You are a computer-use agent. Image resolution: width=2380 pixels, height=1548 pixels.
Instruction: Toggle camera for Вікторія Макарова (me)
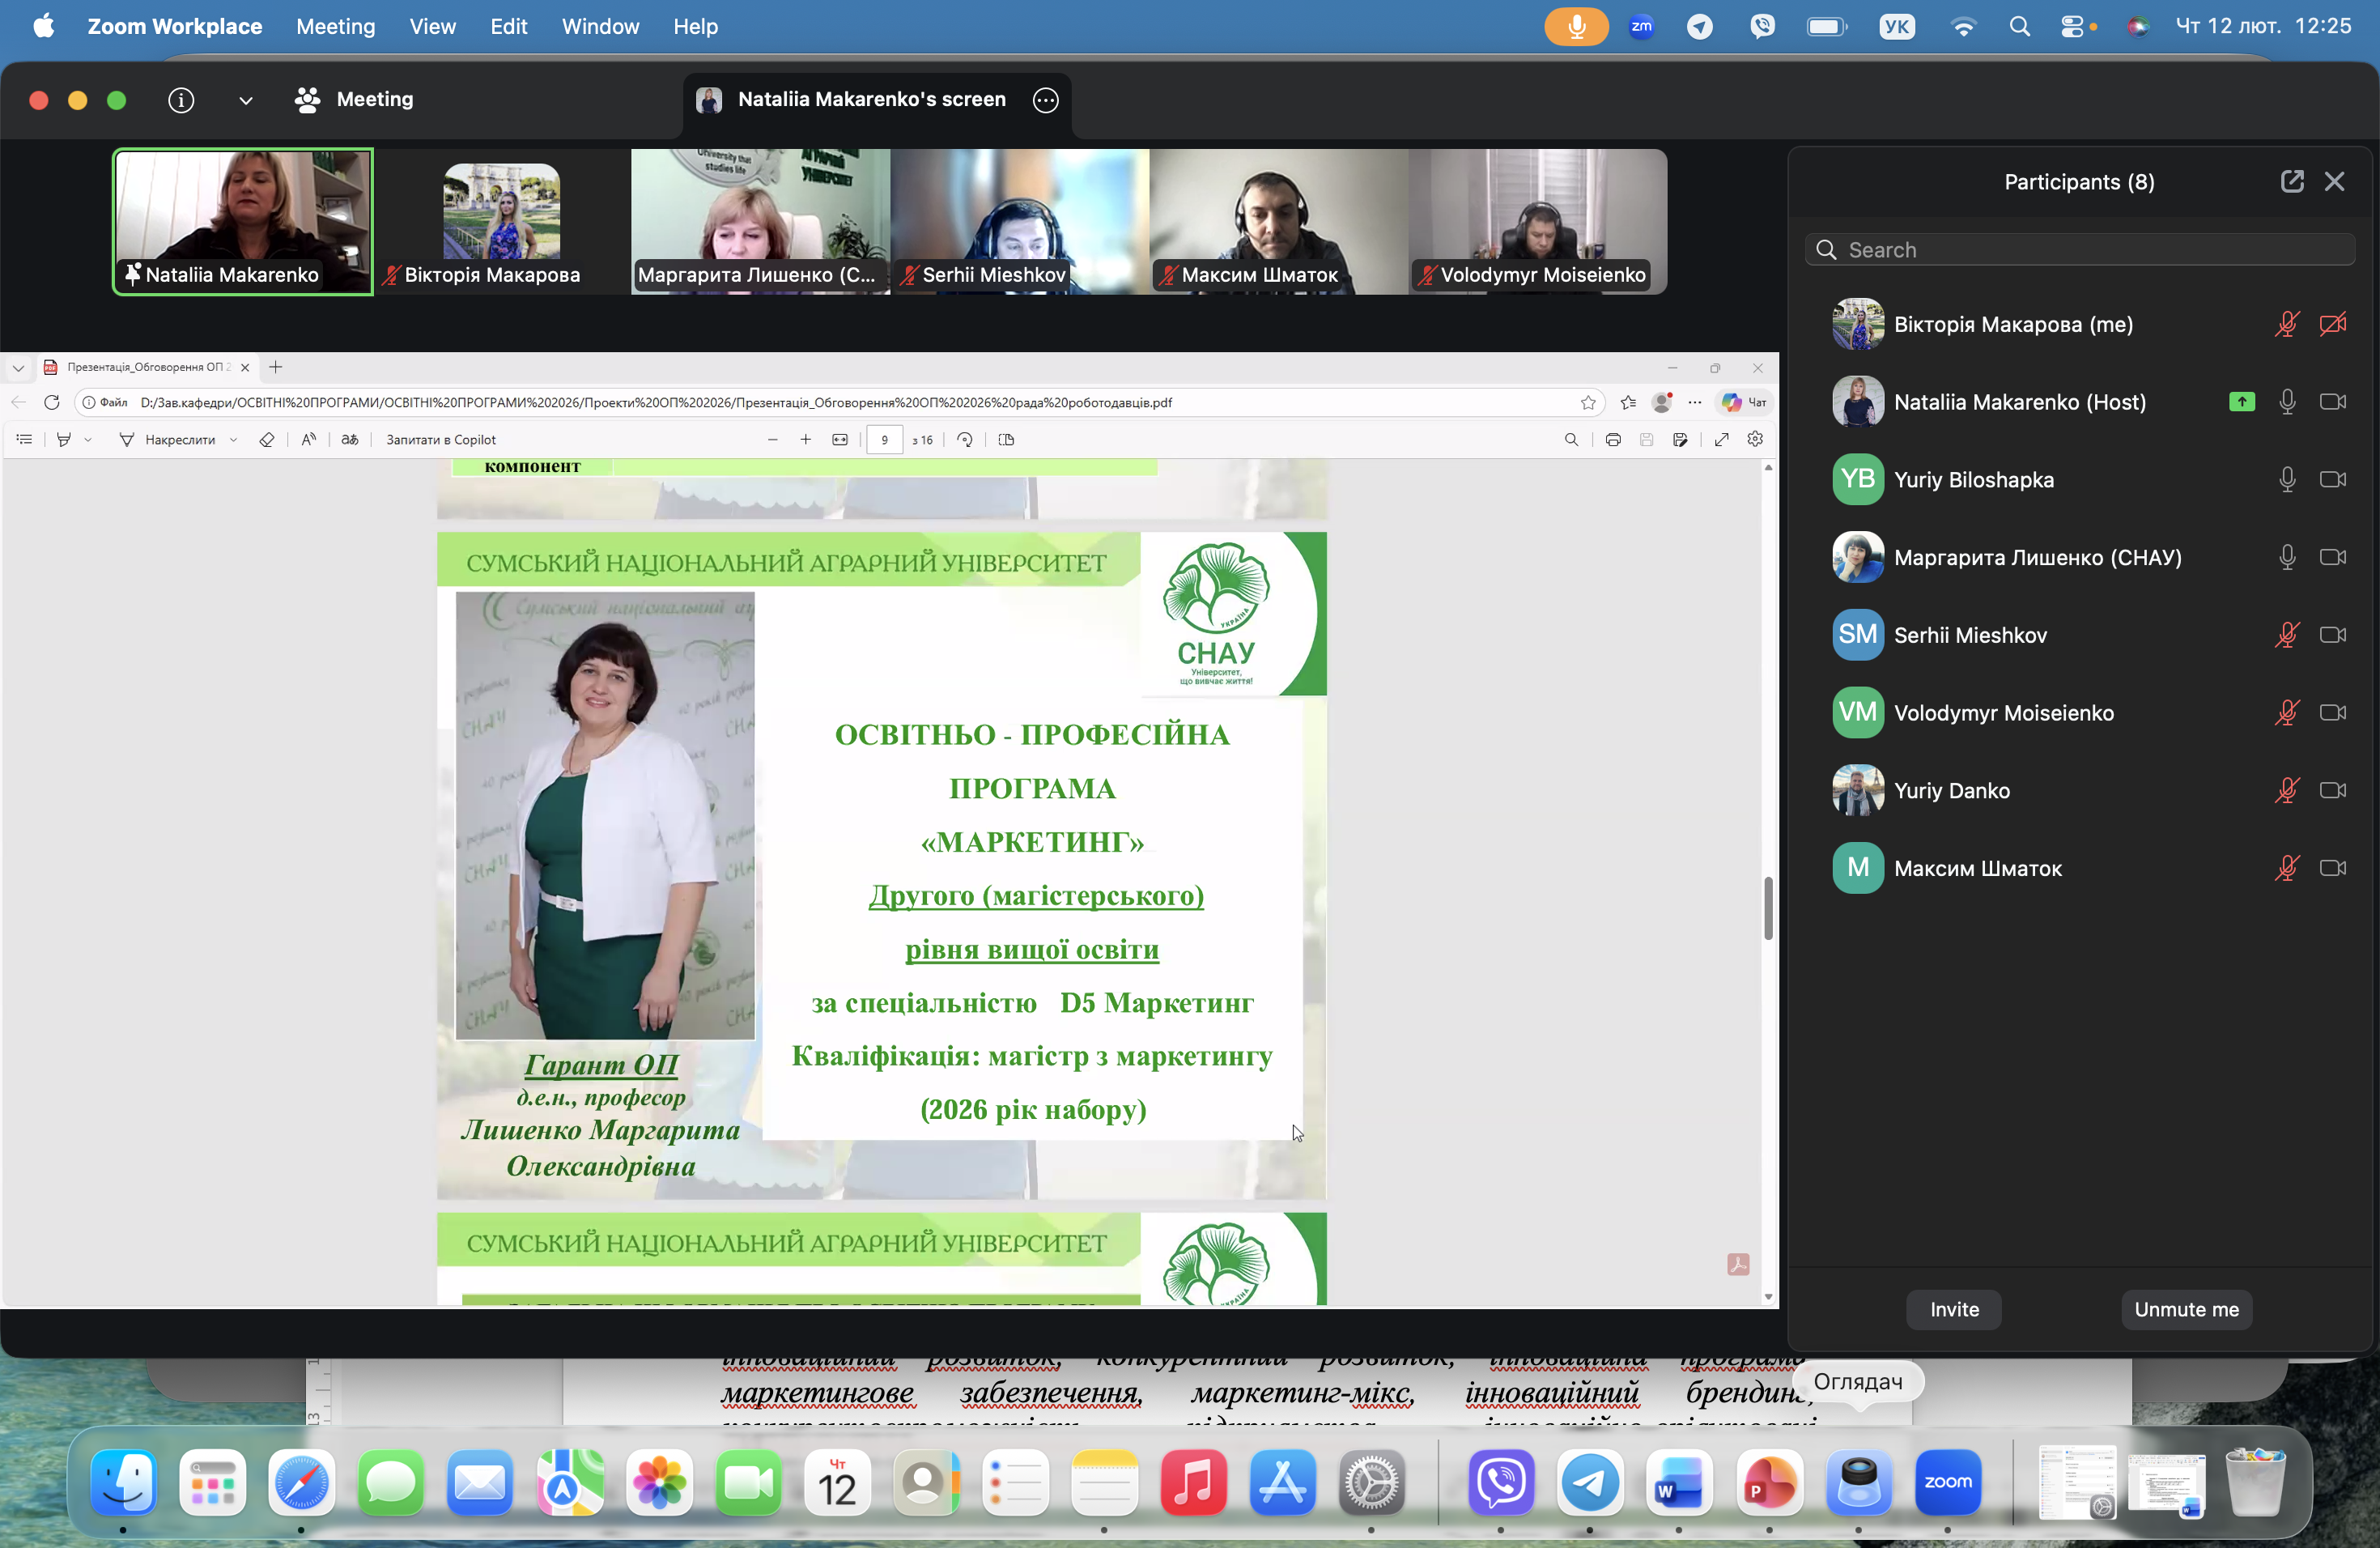coord(2332,324)
